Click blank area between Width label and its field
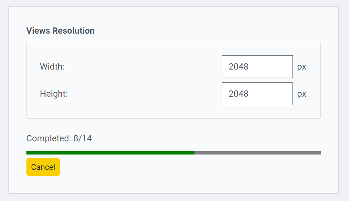The image size is (349, 201). (x=143, y=67)
